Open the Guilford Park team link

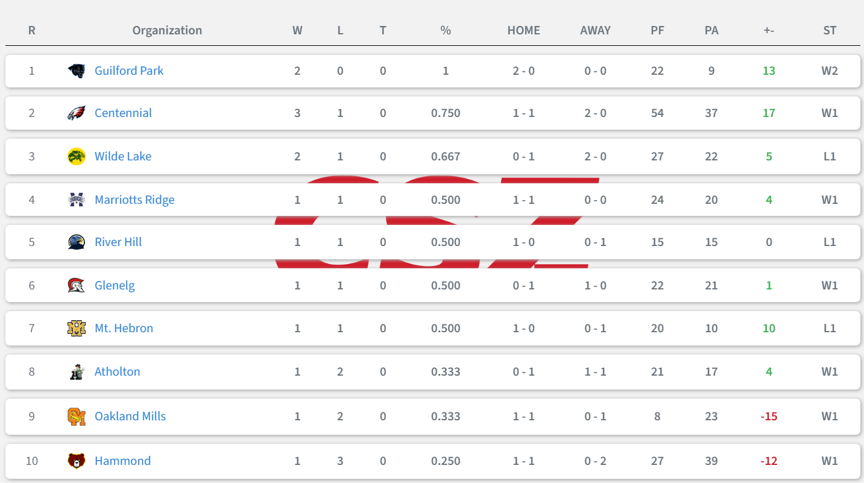(129, 71)
